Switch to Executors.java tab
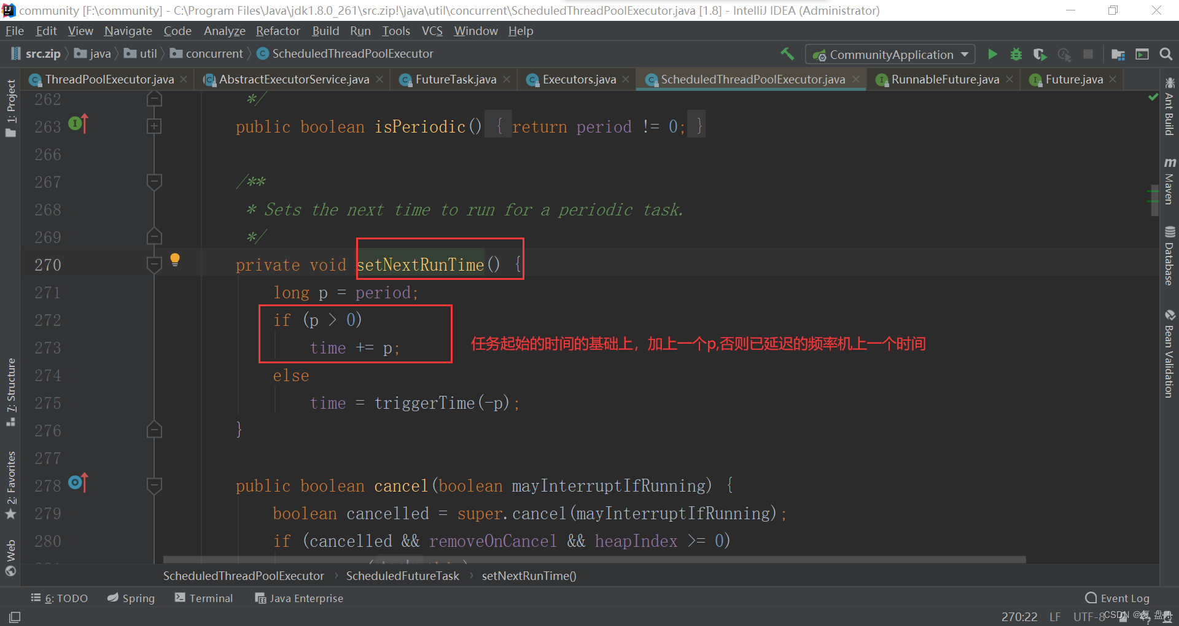Viewport: 1179px width, 626px height. [579, 79]
